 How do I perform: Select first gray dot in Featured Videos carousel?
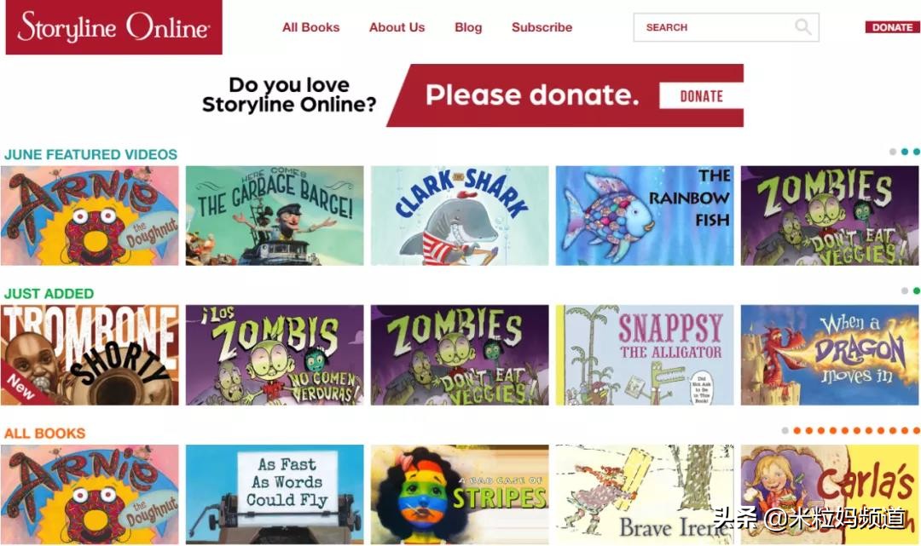(x=893, y=152)
